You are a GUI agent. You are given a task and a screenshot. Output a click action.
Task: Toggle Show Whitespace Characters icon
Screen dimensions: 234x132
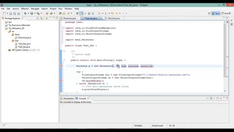pos(93,14)
